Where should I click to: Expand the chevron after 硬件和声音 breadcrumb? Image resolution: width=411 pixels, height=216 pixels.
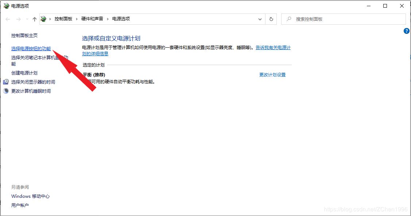(108, 19)
